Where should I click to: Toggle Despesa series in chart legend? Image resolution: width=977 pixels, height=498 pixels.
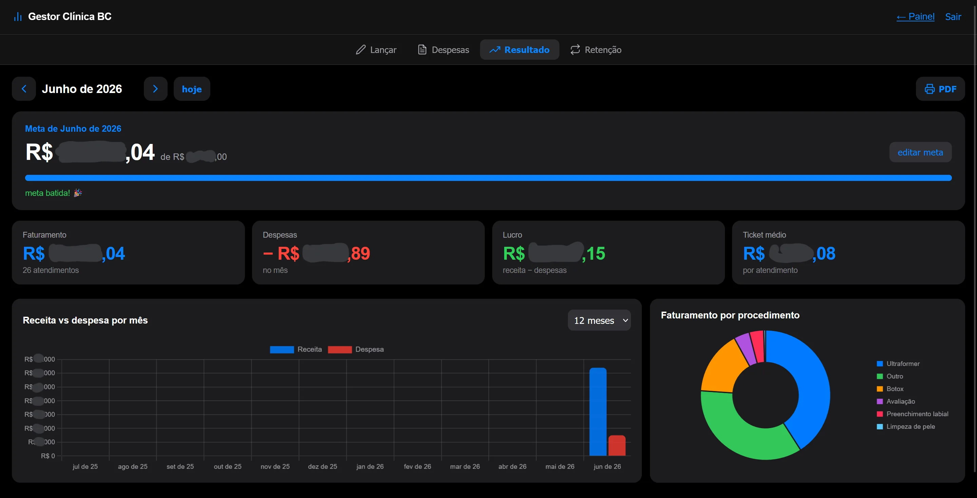click(x=356, y=349)
